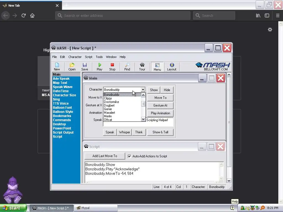This screenshot has height=212, width=283.
Task: Toggle the Menu panel toolbar button
Action: (157, 67)
